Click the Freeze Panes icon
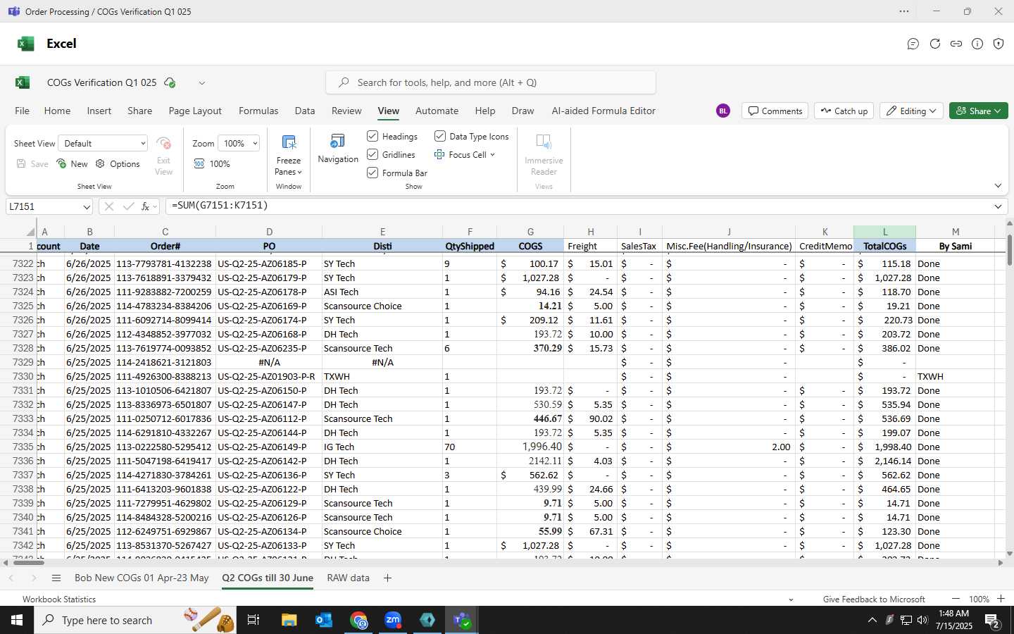The width and height of the screenshot is (1014, 634). tap(289, 142)
